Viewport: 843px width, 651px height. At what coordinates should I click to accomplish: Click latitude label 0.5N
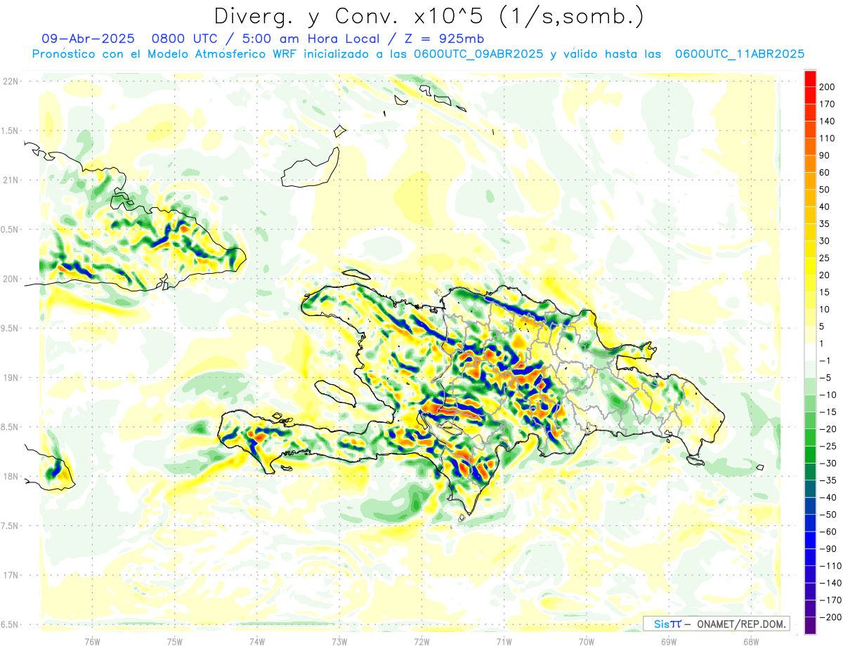click(x=11, y=230)
